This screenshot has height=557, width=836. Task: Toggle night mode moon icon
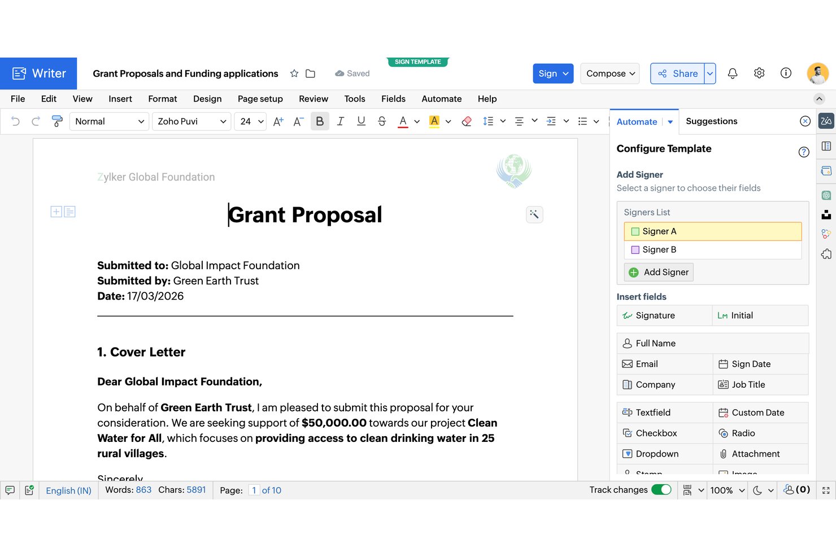point(757,490)
